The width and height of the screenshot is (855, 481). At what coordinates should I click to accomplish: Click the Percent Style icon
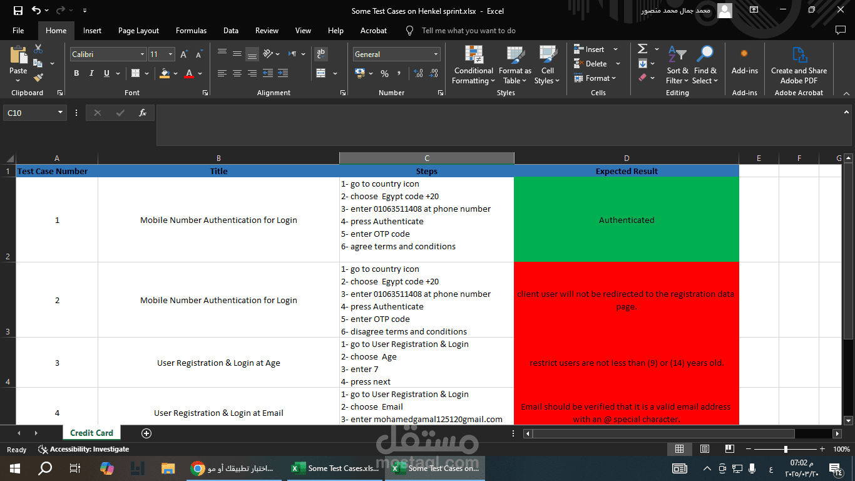coord(384,73)
